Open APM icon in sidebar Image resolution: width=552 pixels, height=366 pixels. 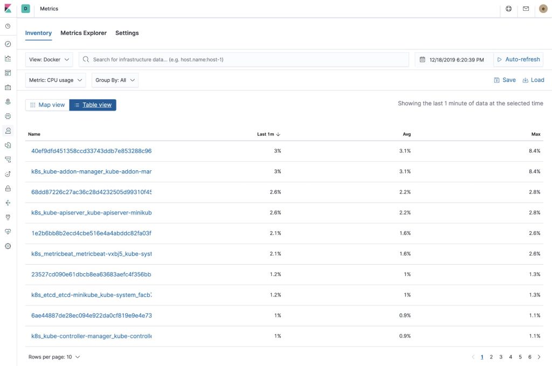[x=8, y=160]
